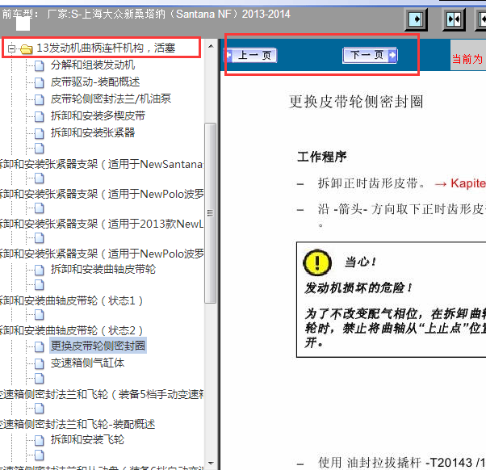
Task: Select the 13发动机曲柄连杆机构，活塞 folder
Action: click(x=106, y=48)
